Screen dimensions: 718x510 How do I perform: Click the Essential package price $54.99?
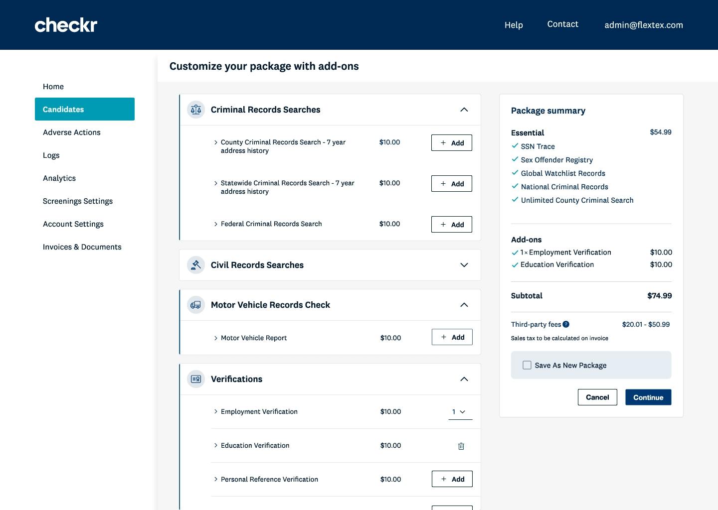point(661,132)
